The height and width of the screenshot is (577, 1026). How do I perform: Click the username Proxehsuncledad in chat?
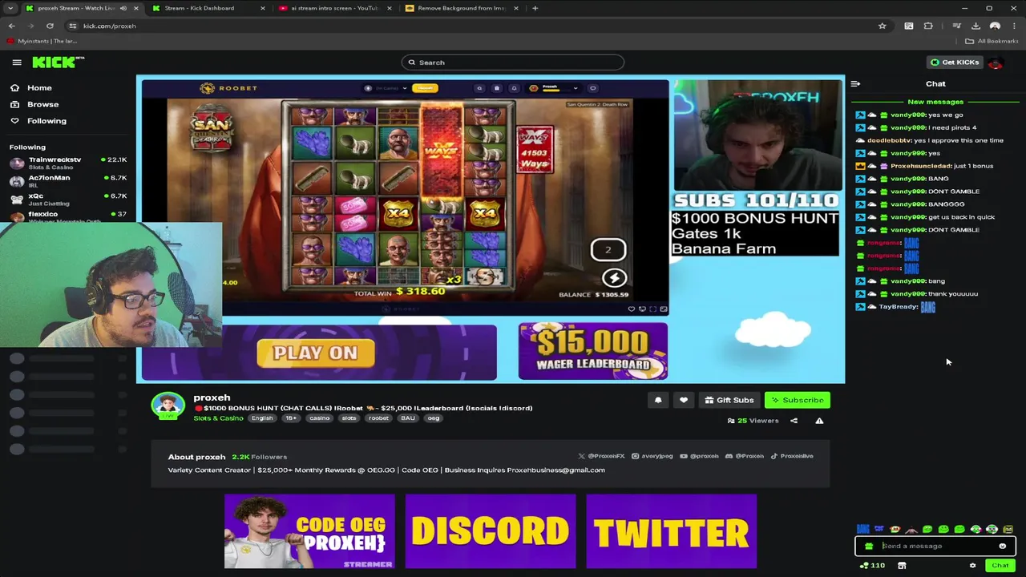920,166
